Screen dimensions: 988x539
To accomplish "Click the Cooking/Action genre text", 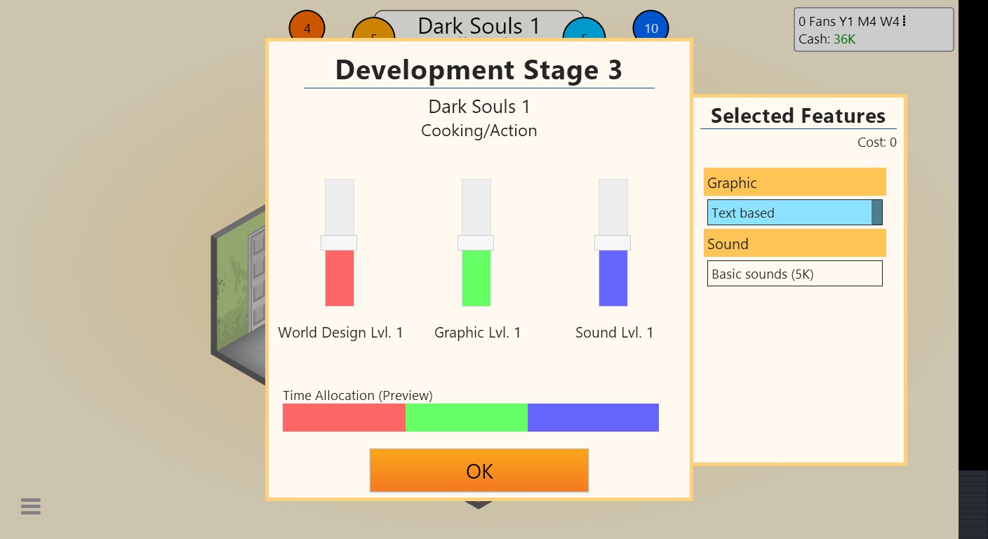I will coord(479,131).
